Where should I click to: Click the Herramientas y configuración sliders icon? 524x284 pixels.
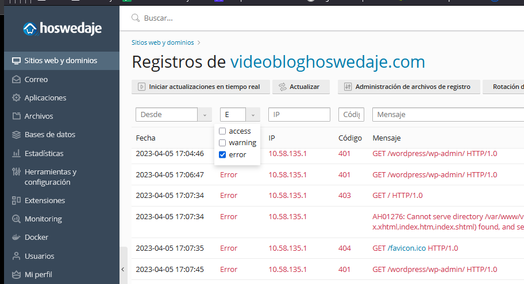(x=16, y=172)
